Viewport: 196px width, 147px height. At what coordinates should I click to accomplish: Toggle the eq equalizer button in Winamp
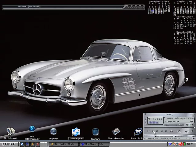click(187, 125)
